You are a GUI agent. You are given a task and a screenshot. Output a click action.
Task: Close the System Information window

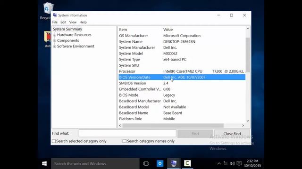244,15
